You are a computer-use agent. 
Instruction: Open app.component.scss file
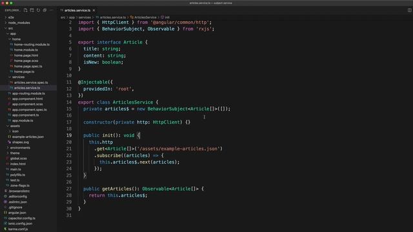click(27, 104)
